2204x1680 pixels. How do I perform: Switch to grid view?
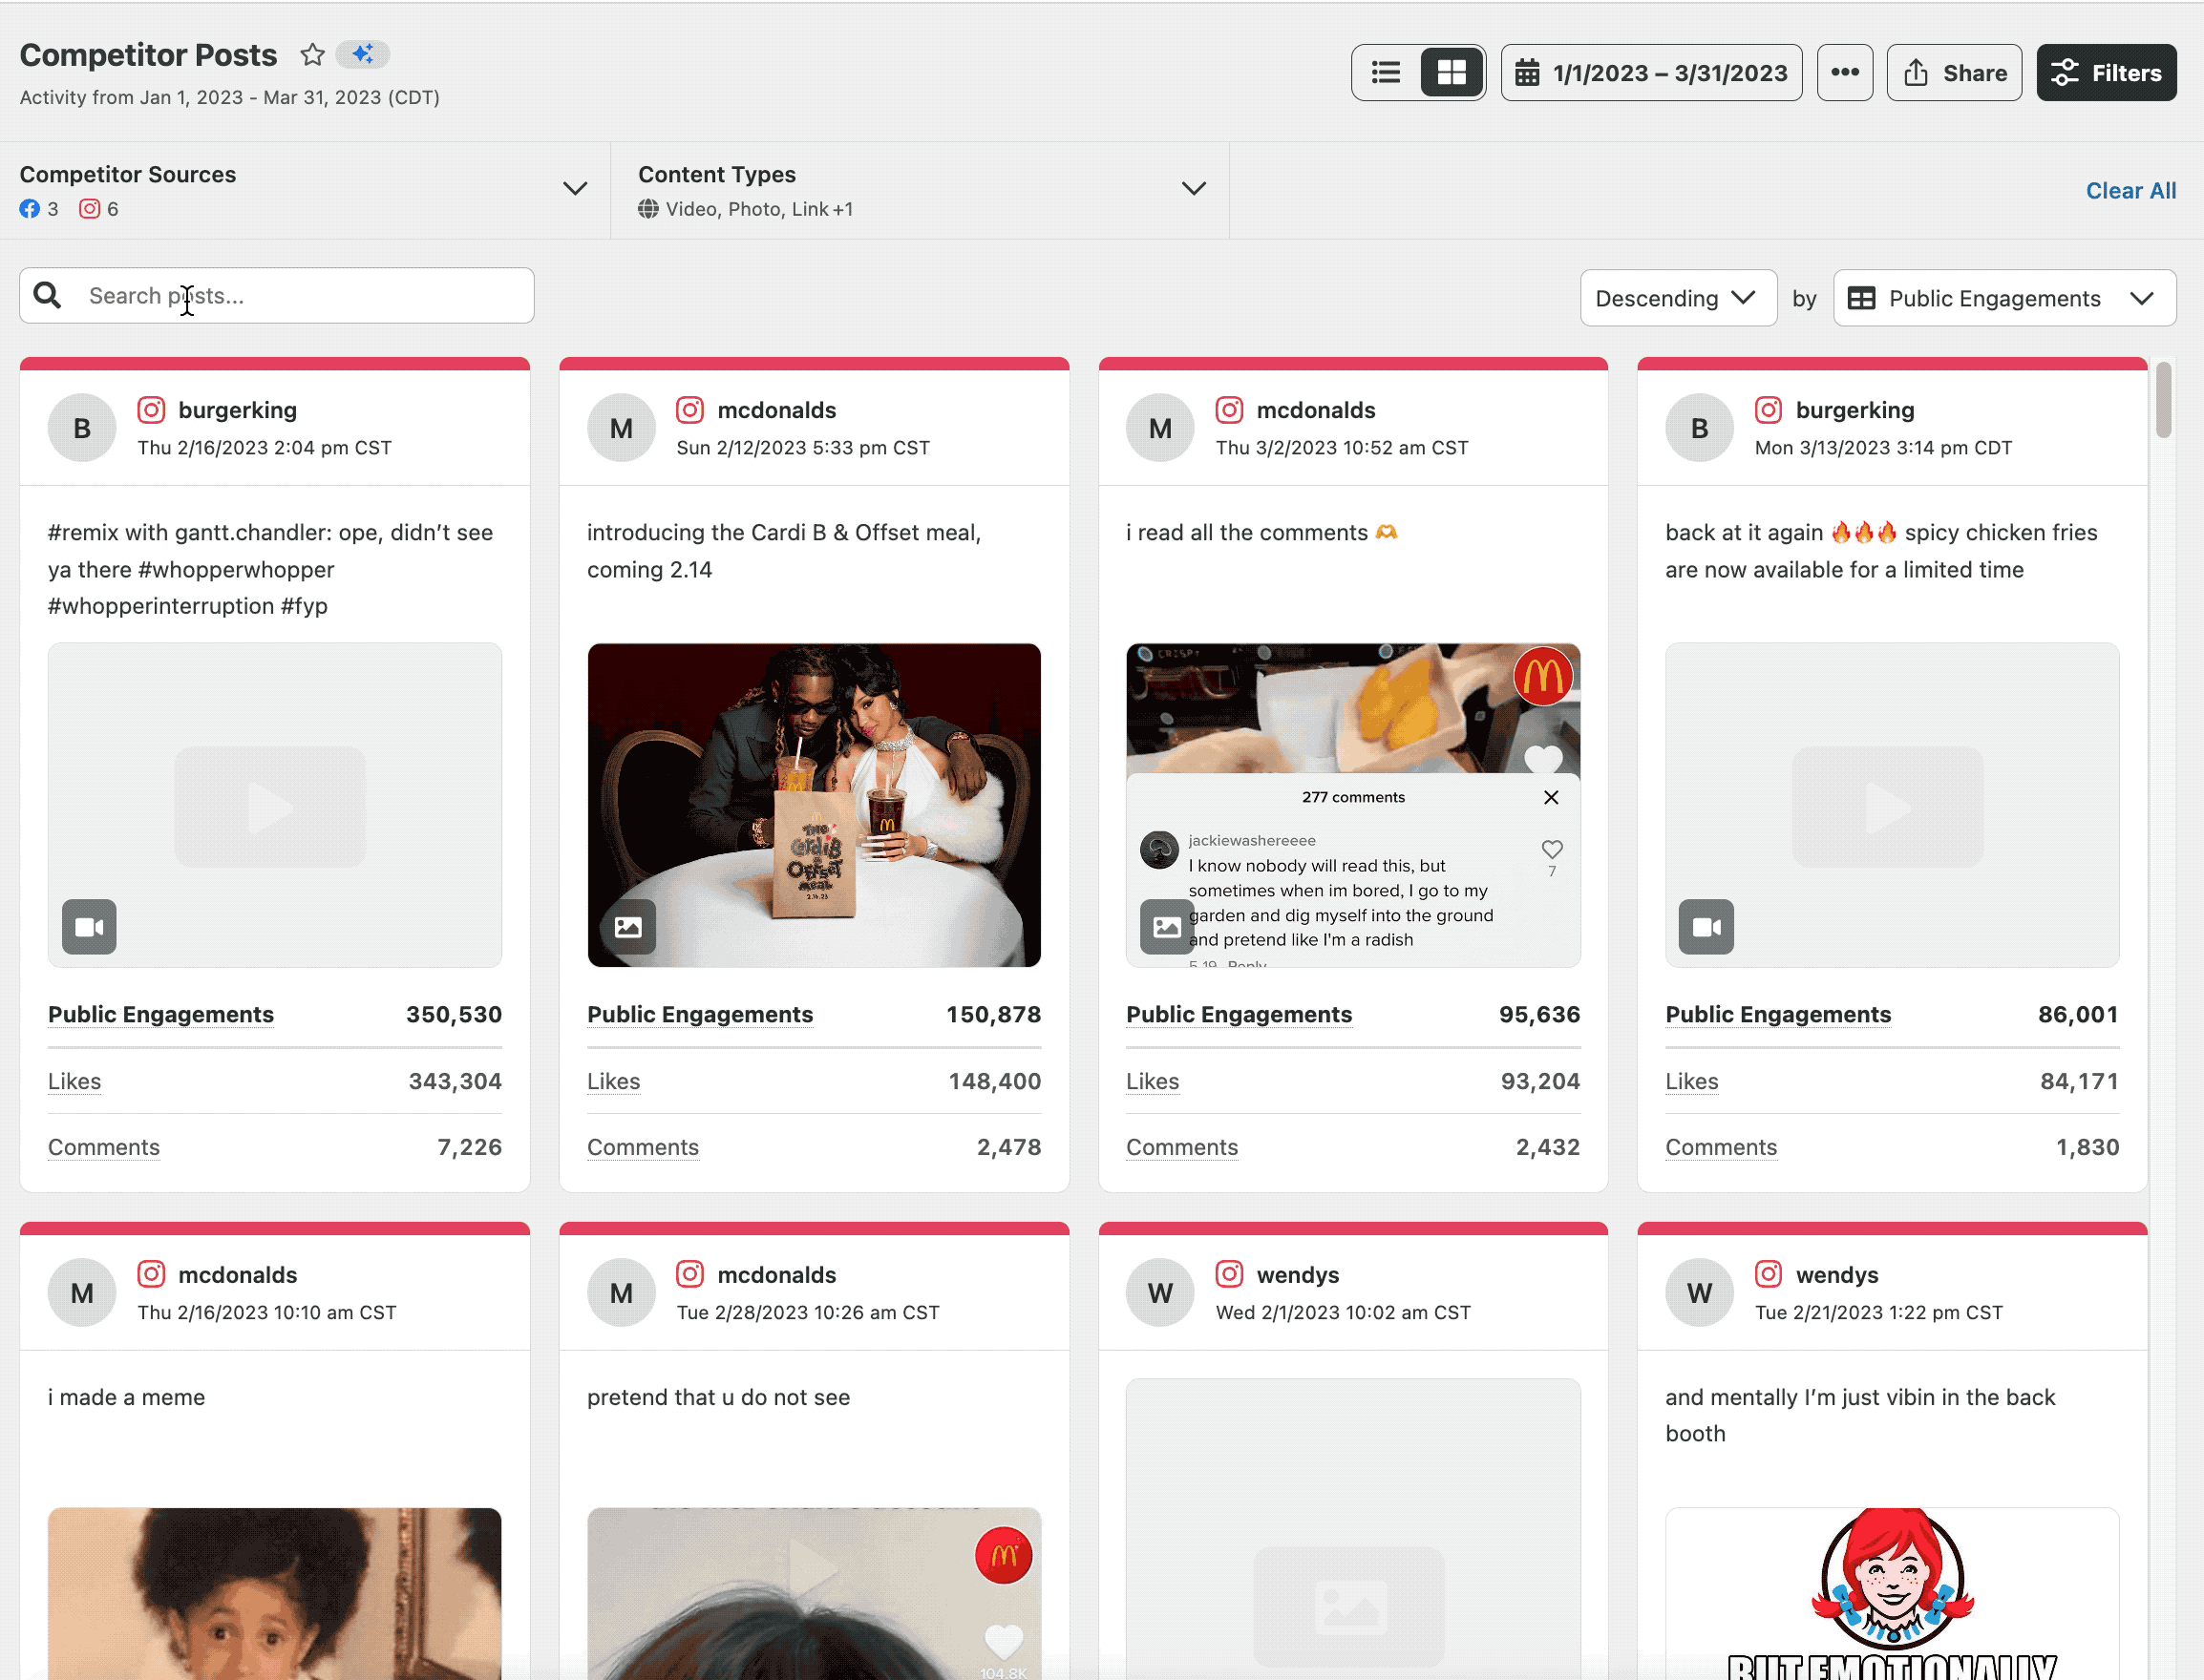[1452, 72]
